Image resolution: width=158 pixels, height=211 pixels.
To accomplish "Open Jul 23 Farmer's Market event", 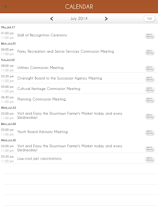I will 70,115.
